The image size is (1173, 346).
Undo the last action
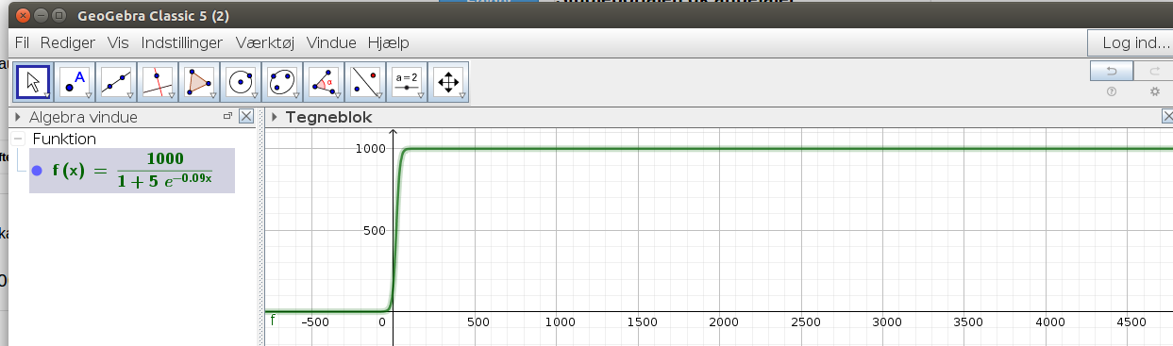coord(1111,71)
